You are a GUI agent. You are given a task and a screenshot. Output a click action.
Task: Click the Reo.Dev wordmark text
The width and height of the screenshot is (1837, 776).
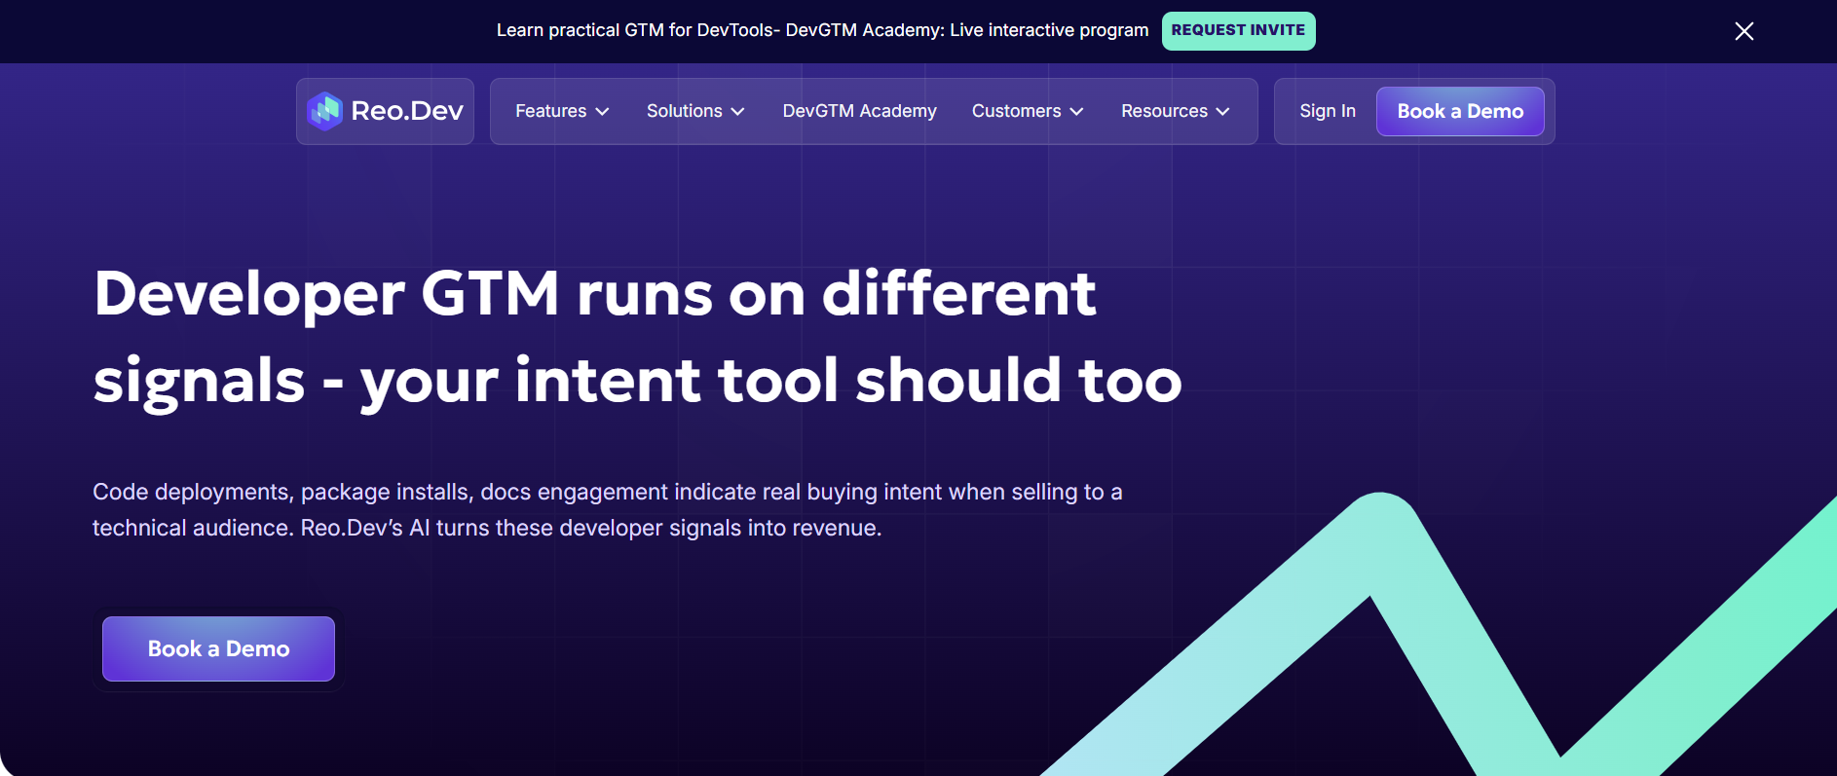[407, 111]
